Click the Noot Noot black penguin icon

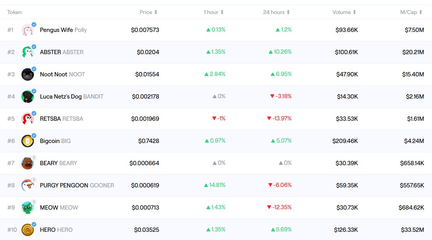coord(28,74)
